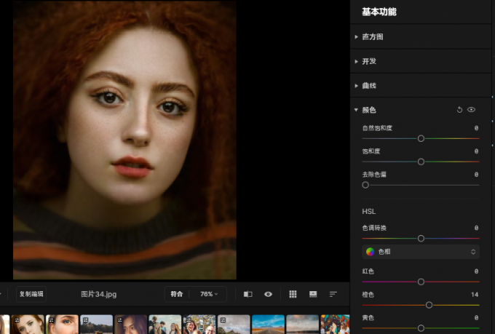Open the 76% zoom level dropdown
Viewport: 495px width, 334px height.
point(208,294)
